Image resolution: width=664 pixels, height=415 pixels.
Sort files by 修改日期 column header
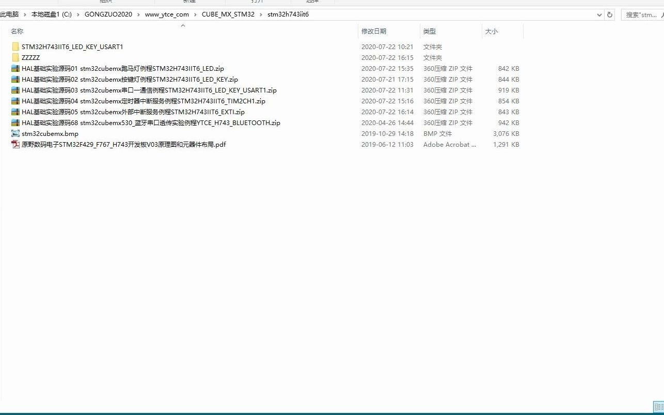[x=374, y=32]
